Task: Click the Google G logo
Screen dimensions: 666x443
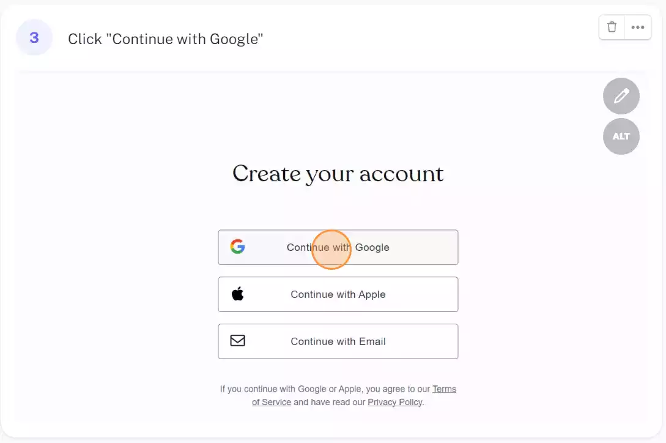Action: pos(237,247)
